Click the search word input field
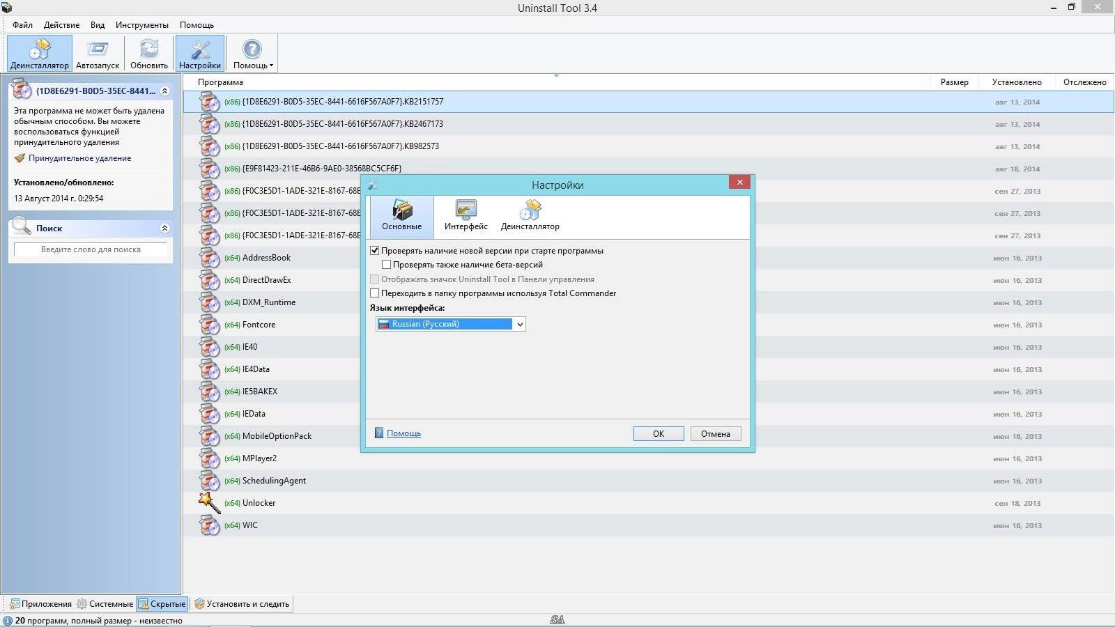The height and width of the screenshot is (627, 1115). [91, 249]
